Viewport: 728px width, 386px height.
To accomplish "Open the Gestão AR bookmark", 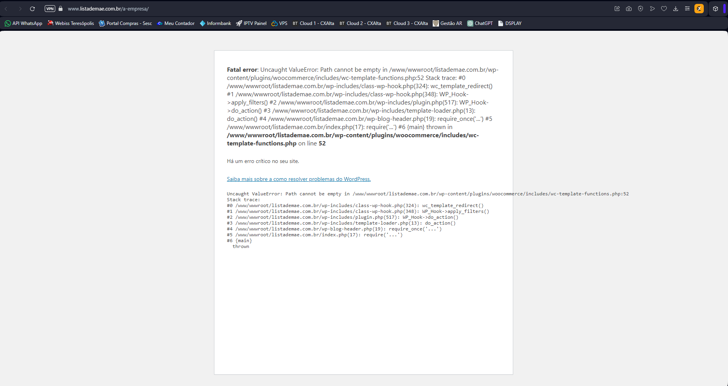I will point(448,23).
